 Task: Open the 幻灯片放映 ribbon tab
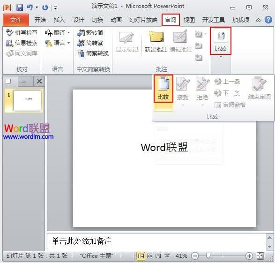143,20
